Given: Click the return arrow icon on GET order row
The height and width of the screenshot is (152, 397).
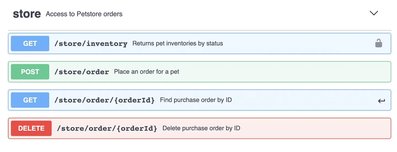Looking at the screenshot, I should (381, 101).
